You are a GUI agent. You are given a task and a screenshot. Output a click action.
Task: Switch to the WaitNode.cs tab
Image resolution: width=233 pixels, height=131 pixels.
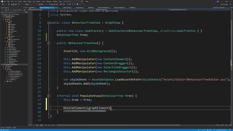pos(133,8)
